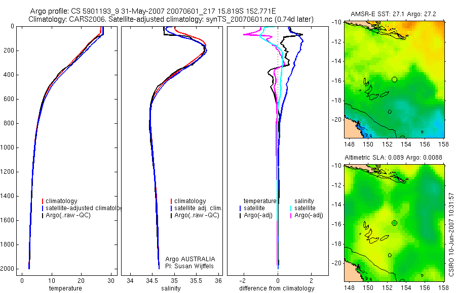Click 'difference from climatology' axis label
Image resolution: width=456 pixels, height=293 pixels.
coord(277,288)
